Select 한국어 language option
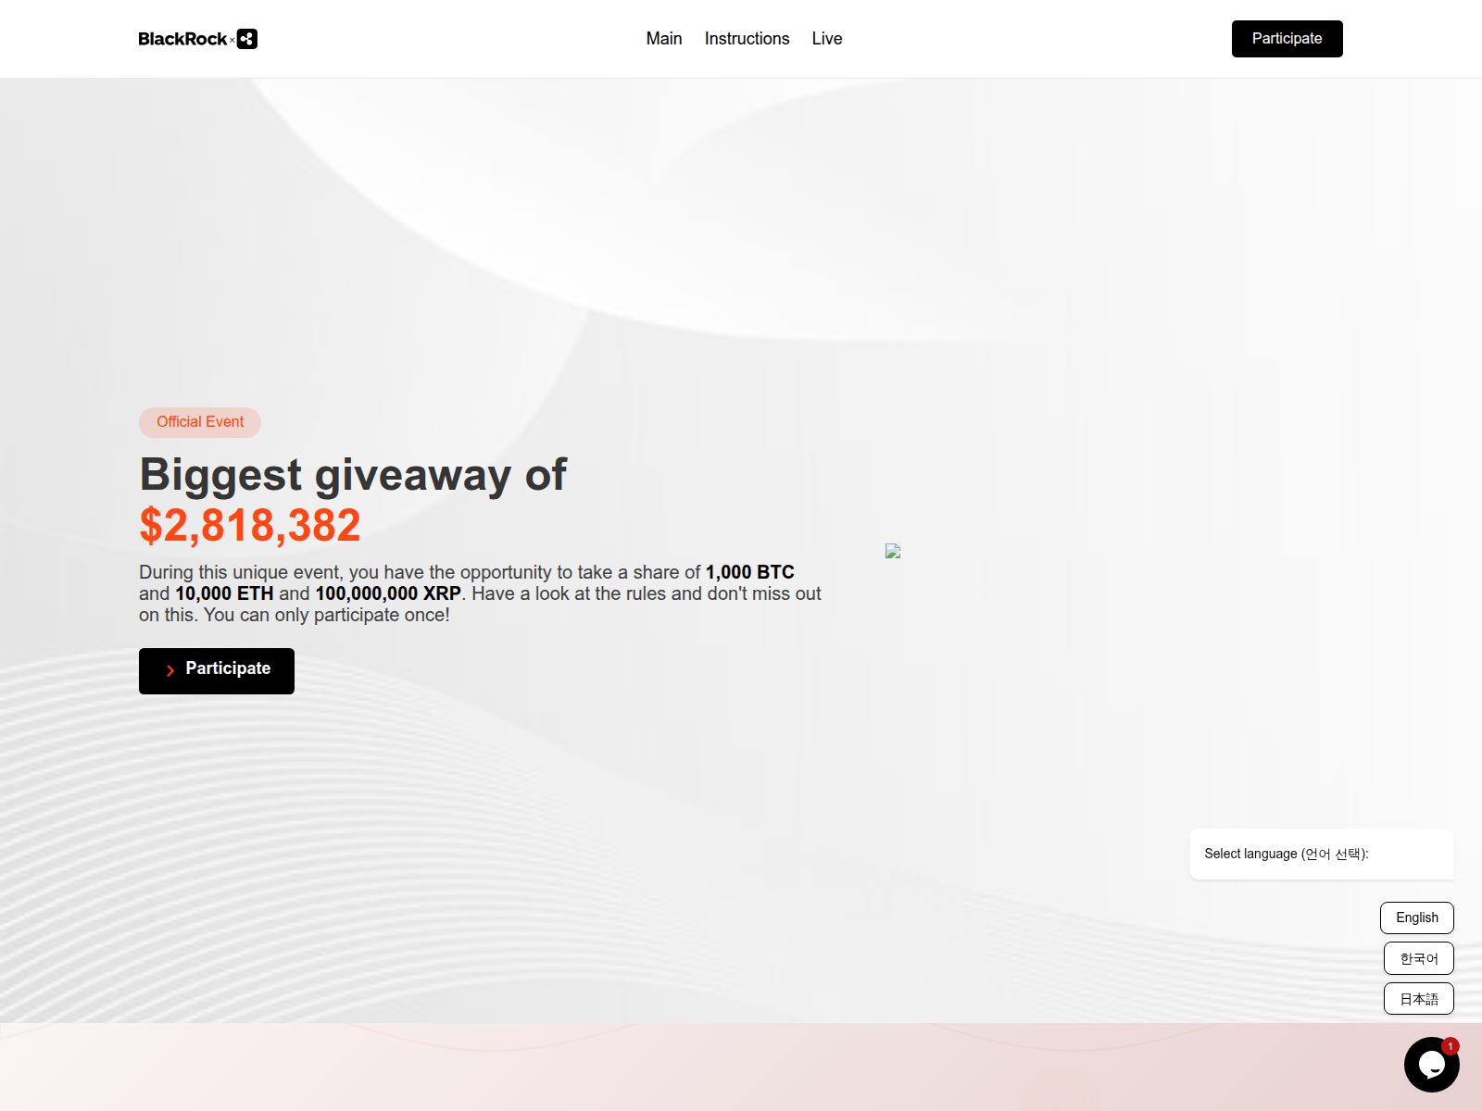This screenshot has height=1111, width=1482. point(1419,958)
